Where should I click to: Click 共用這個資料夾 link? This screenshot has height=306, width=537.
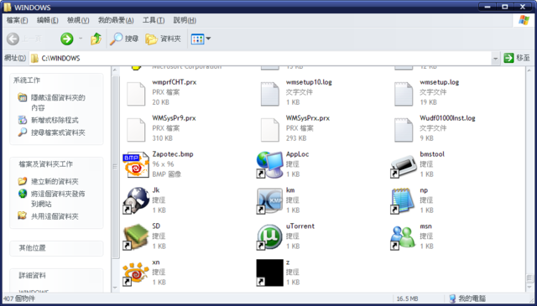pos(55,216)
